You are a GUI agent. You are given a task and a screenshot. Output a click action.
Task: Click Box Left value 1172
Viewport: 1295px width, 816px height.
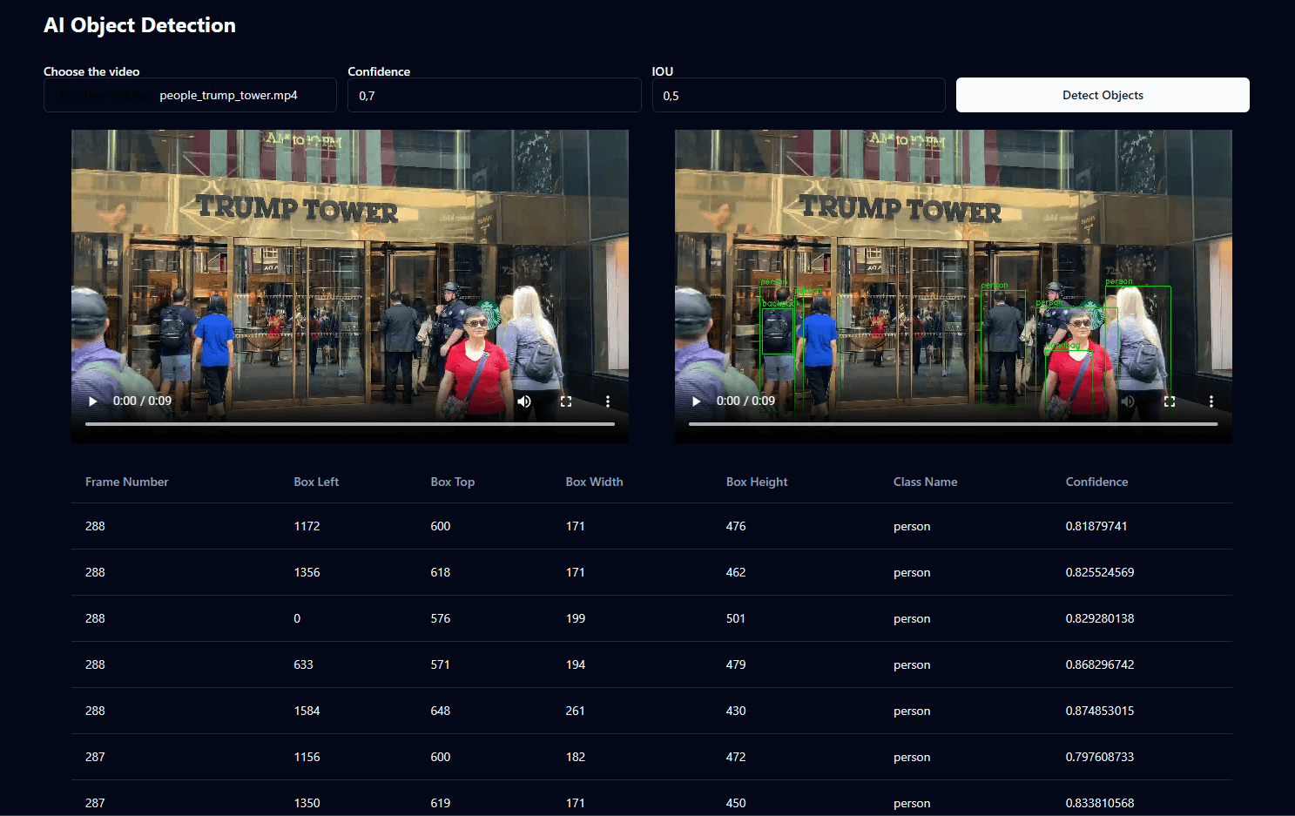pos(307,526)
